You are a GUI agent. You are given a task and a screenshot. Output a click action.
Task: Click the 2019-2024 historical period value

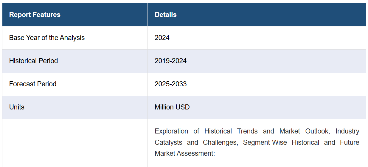[x=170, y=61]
